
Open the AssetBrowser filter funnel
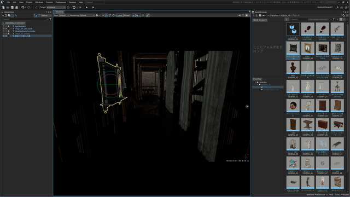(334, 20)
